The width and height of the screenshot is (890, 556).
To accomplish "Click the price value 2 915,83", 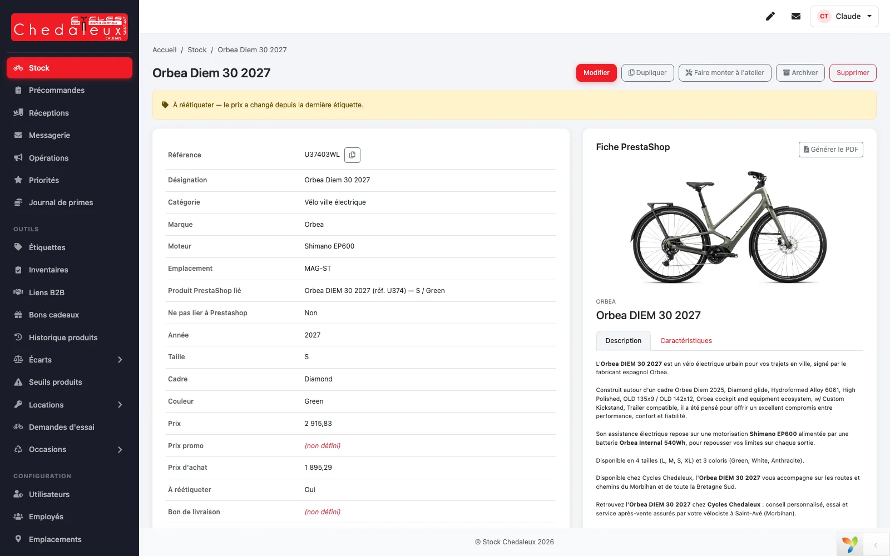I will click(318, 424).
